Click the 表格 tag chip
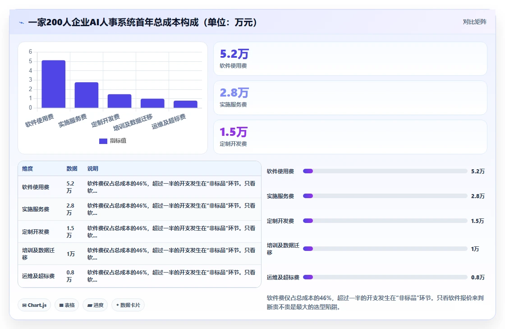The width and height of the screenshot is (505, 329). 67,305
